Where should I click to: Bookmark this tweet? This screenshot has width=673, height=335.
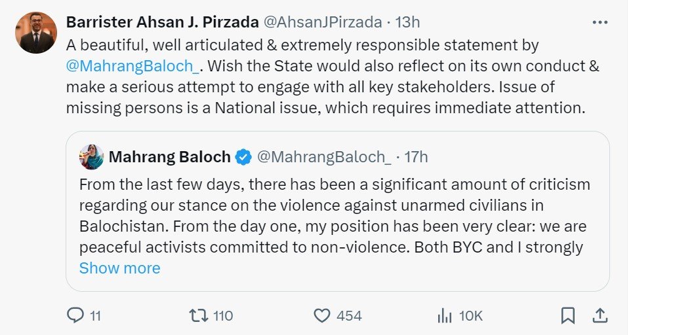568,316
